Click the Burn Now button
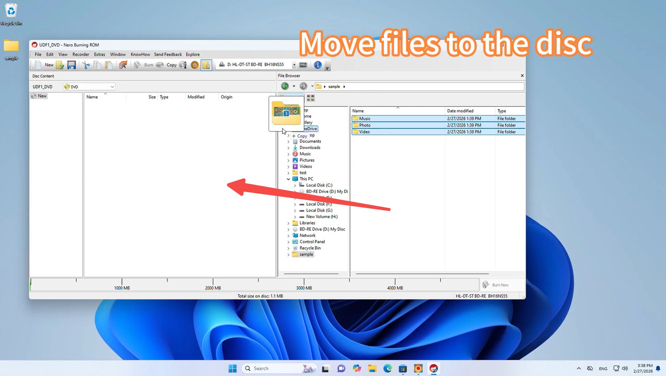This screenshot has height=376, width=666. pyautogui.click(x=500, y=285)
